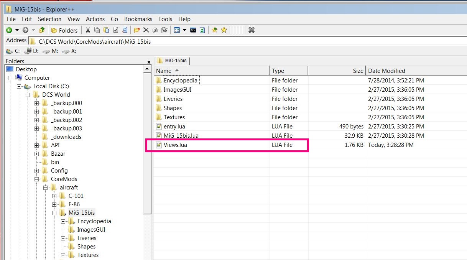467x260 pixels.
Task: Expand the API tree node
Action: pyautogui.click(x=37, y=145)
